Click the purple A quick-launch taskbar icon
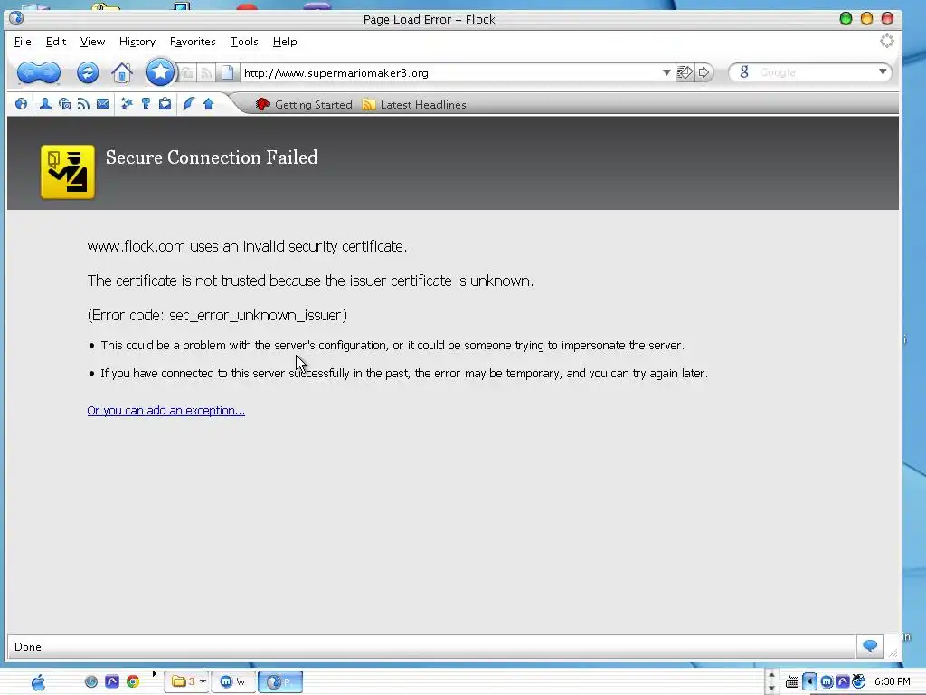Screen dimensions: 926x695 click(x=111, y=681)
